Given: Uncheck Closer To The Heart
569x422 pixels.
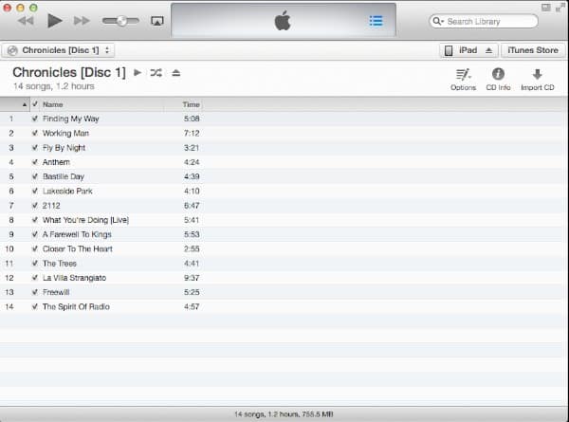Looking at the screenshot, I should 35,248.
